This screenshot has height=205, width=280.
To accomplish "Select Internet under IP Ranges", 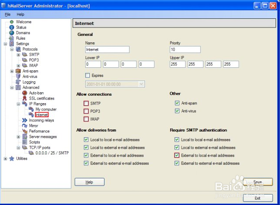I will pyautogui.click(x=42, y=115).
